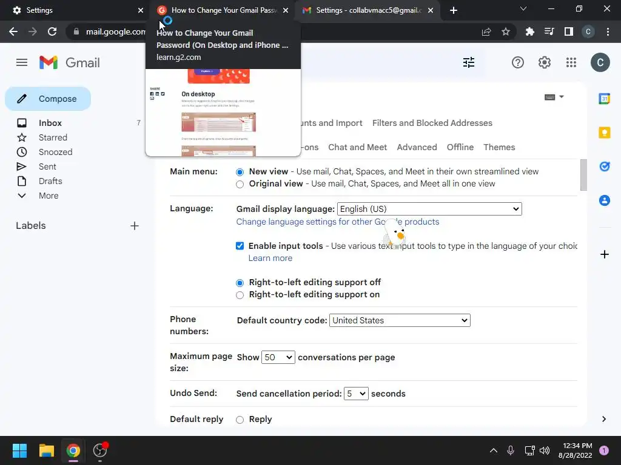Open Chrome extensions puzzle icon
Viewport: 621px width, 465px height.
529,31
